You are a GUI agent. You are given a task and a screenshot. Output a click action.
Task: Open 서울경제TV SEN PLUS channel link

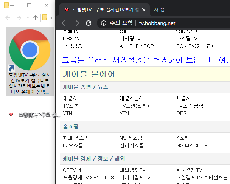tap(89, 178)
